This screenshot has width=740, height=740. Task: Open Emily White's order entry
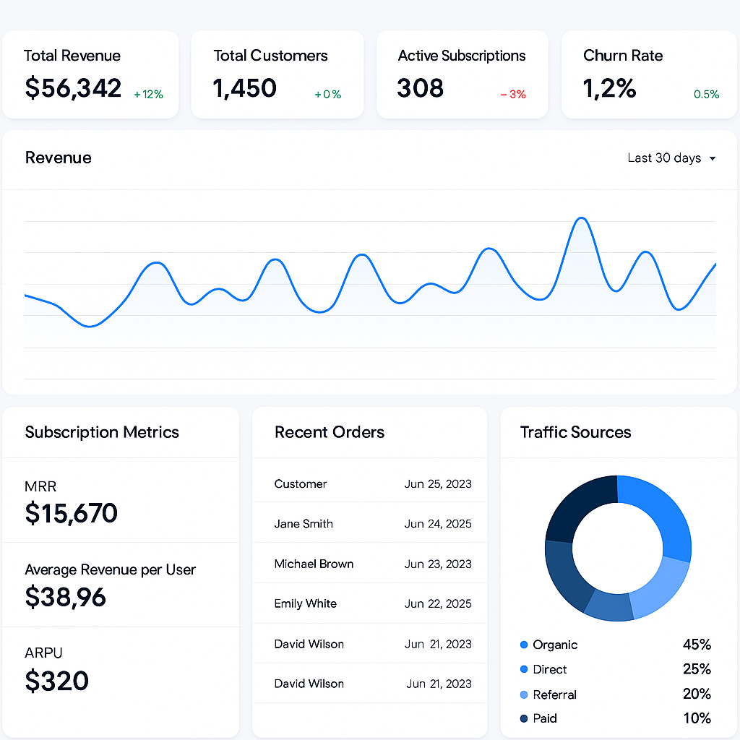coord(370,603)
